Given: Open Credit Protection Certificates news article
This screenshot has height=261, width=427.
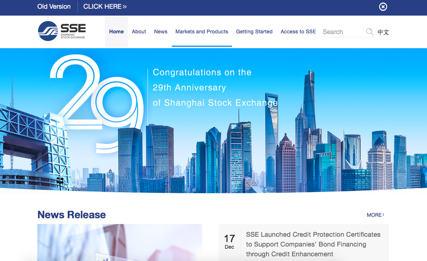Looking at the screenshot, I should [313, 244].
